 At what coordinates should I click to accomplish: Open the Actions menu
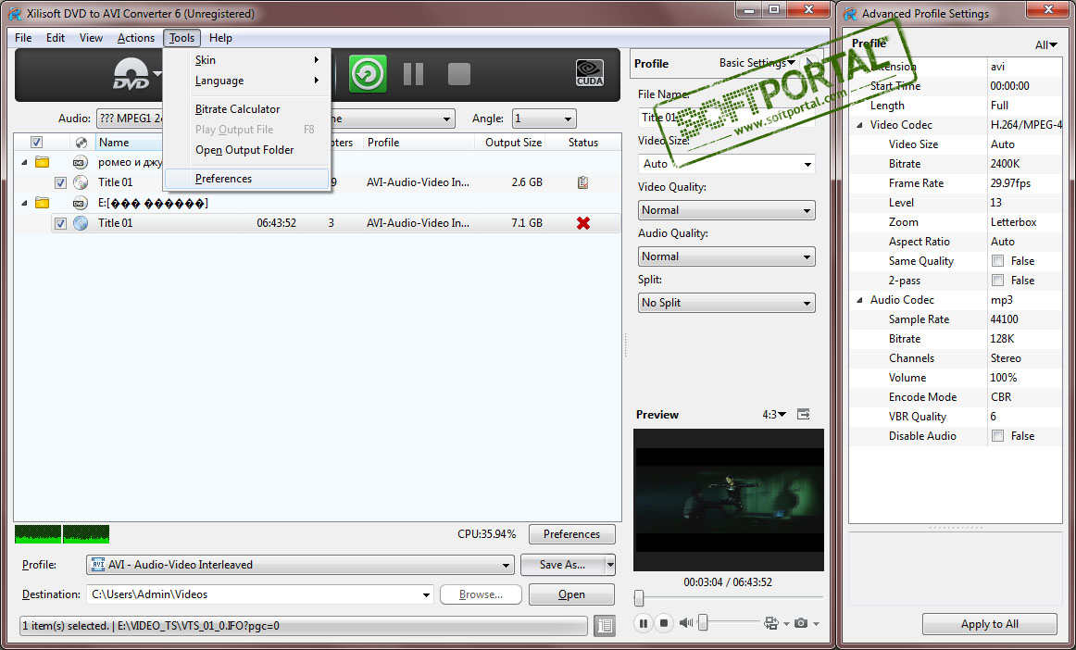136,38
